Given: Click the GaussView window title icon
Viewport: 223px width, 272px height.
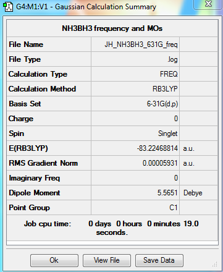Looking at the screenshot, I should (8, 7).
